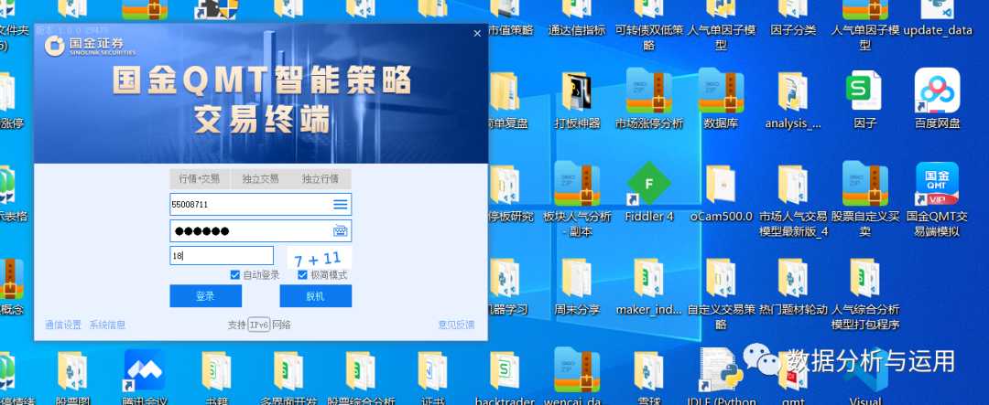Open the soft keyboard in password field

pyautogui.click(x=341, y=231)
